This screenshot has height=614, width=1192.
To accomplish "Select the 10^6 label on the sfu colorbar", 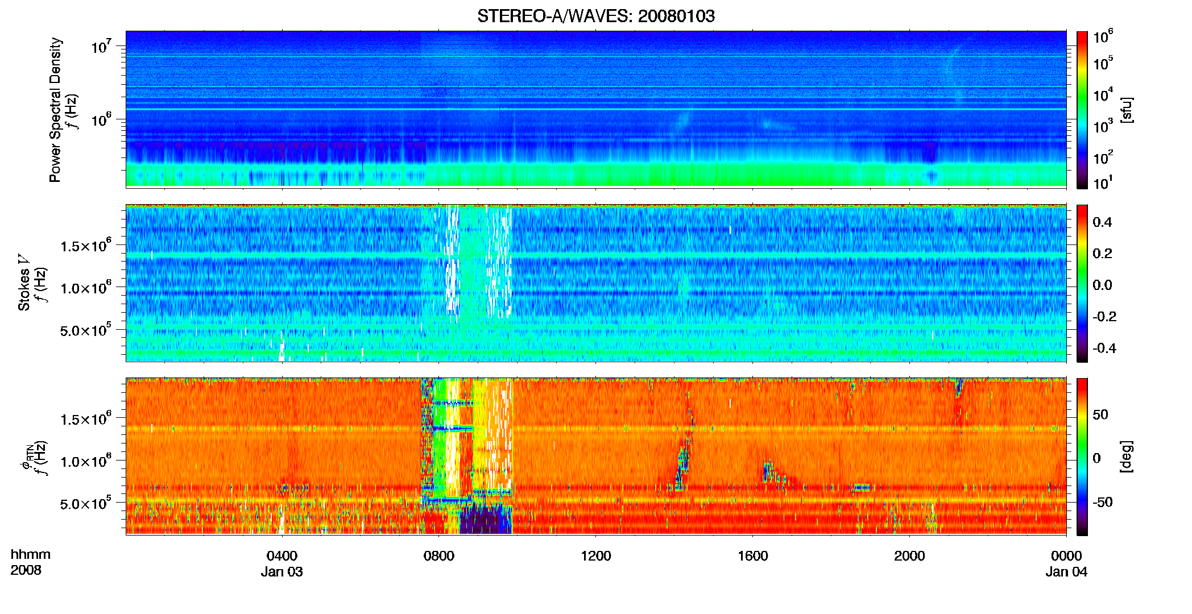I will tap(1103, 36).
